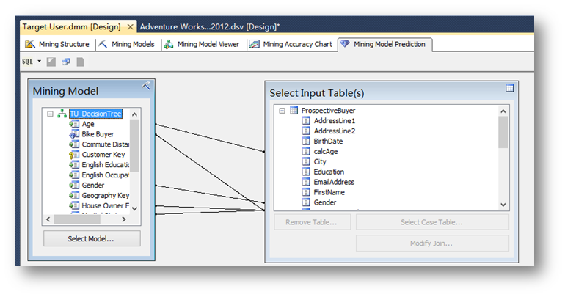
Task: Click the Commute Distance column icon
Action: click(x=74, y=144)
